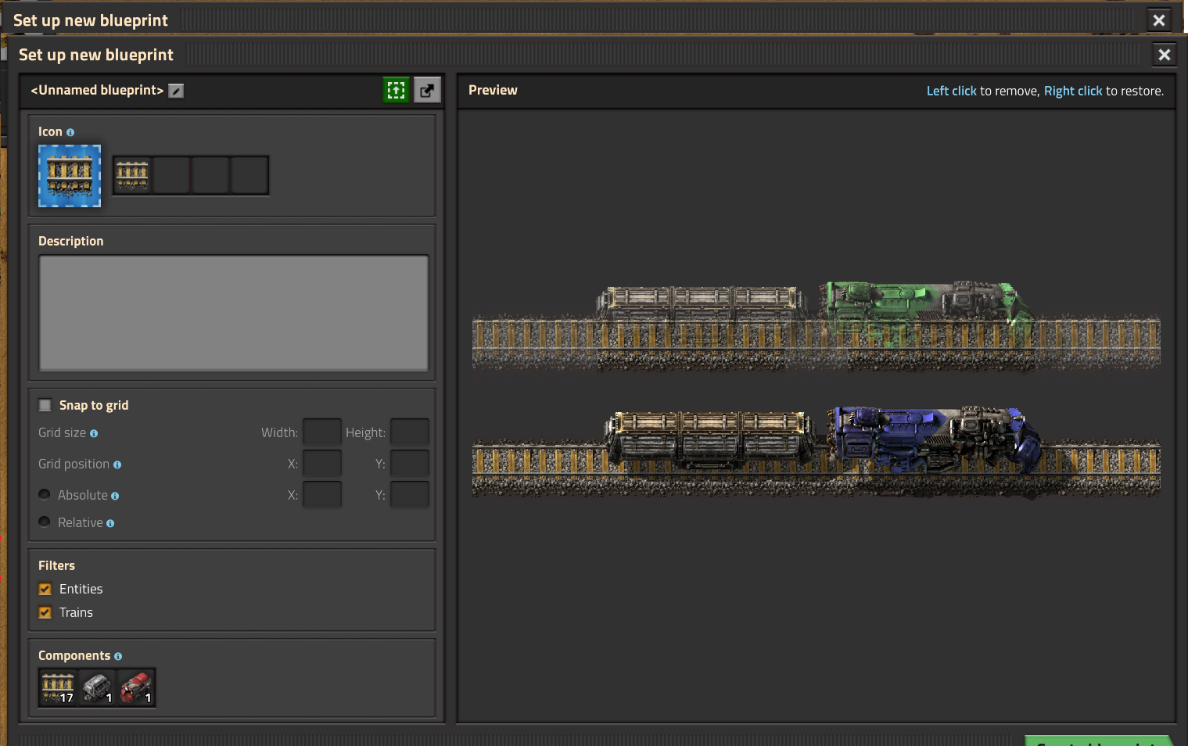Select the Relative radio option
Image resolution: width=1188 pixels, height=746 pixels.
[45, 522]
